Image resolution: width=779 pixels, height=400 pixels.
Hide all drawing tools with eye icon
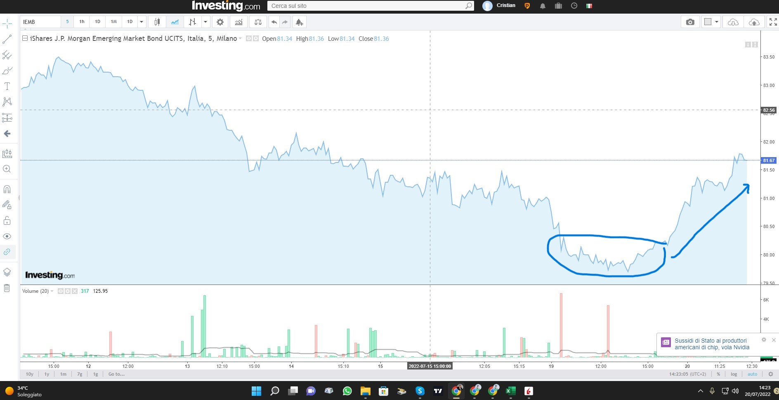(x=7, y=236)
